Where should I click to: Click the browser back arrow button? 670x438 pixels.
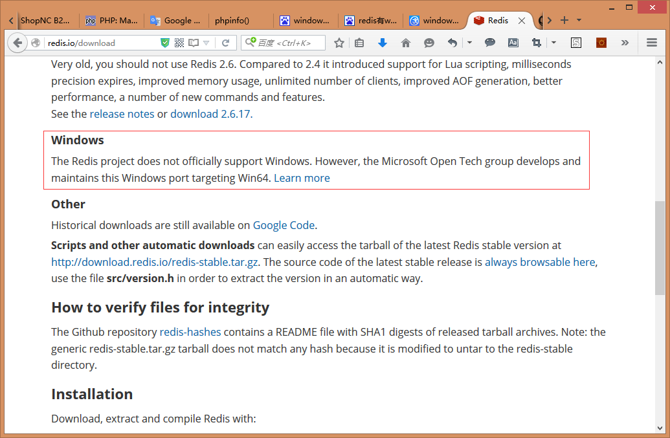(17, 43)
